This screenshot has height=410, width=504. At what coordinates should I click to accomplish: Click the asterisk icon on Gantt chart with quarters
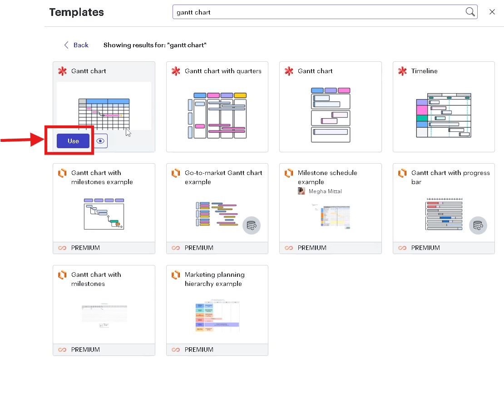[x=176, y=71]
